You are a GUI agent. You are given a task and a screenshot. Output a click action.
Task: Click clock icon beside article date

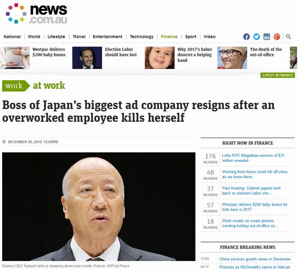(x=4, y=142)
